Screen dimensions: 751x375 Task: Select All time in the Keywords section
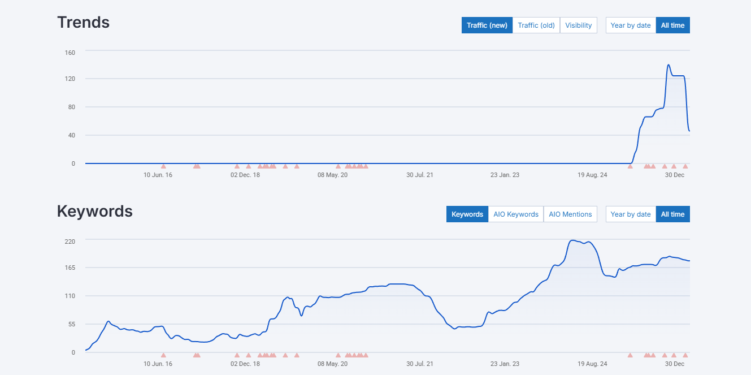tap(672, 214)
